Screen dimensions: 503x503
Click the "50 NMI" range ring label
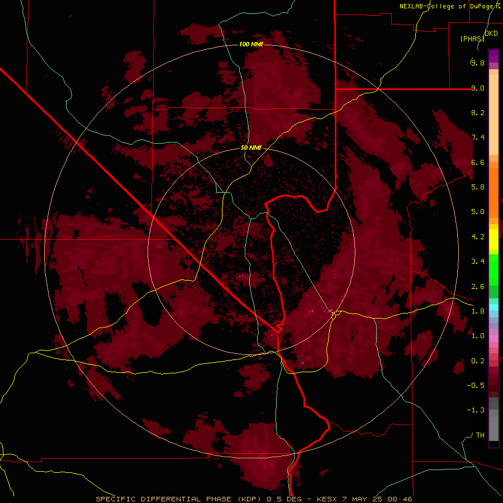coord(251,148)
